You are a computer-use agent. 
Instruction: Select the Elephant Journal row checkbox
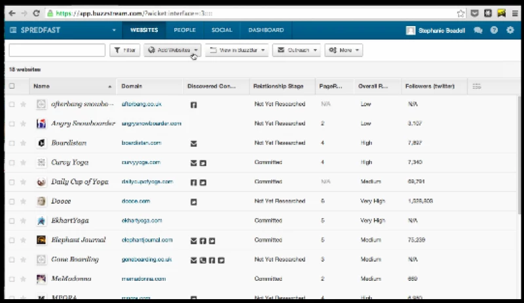coord(12,240)
